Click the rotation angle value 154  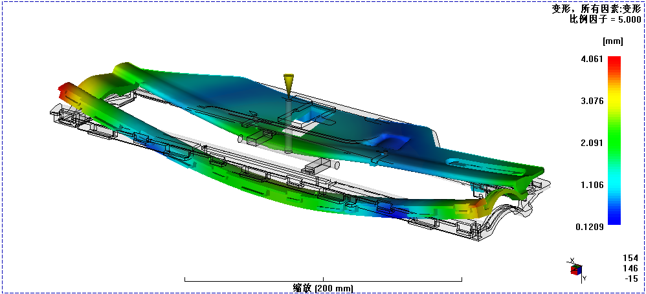coord(630,258)
